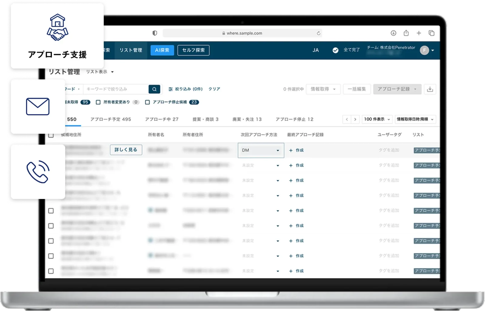Switch to the アプローチ中 27 tab
The image size is (485, 311).
pyautogui.click(x=162, y=120)
